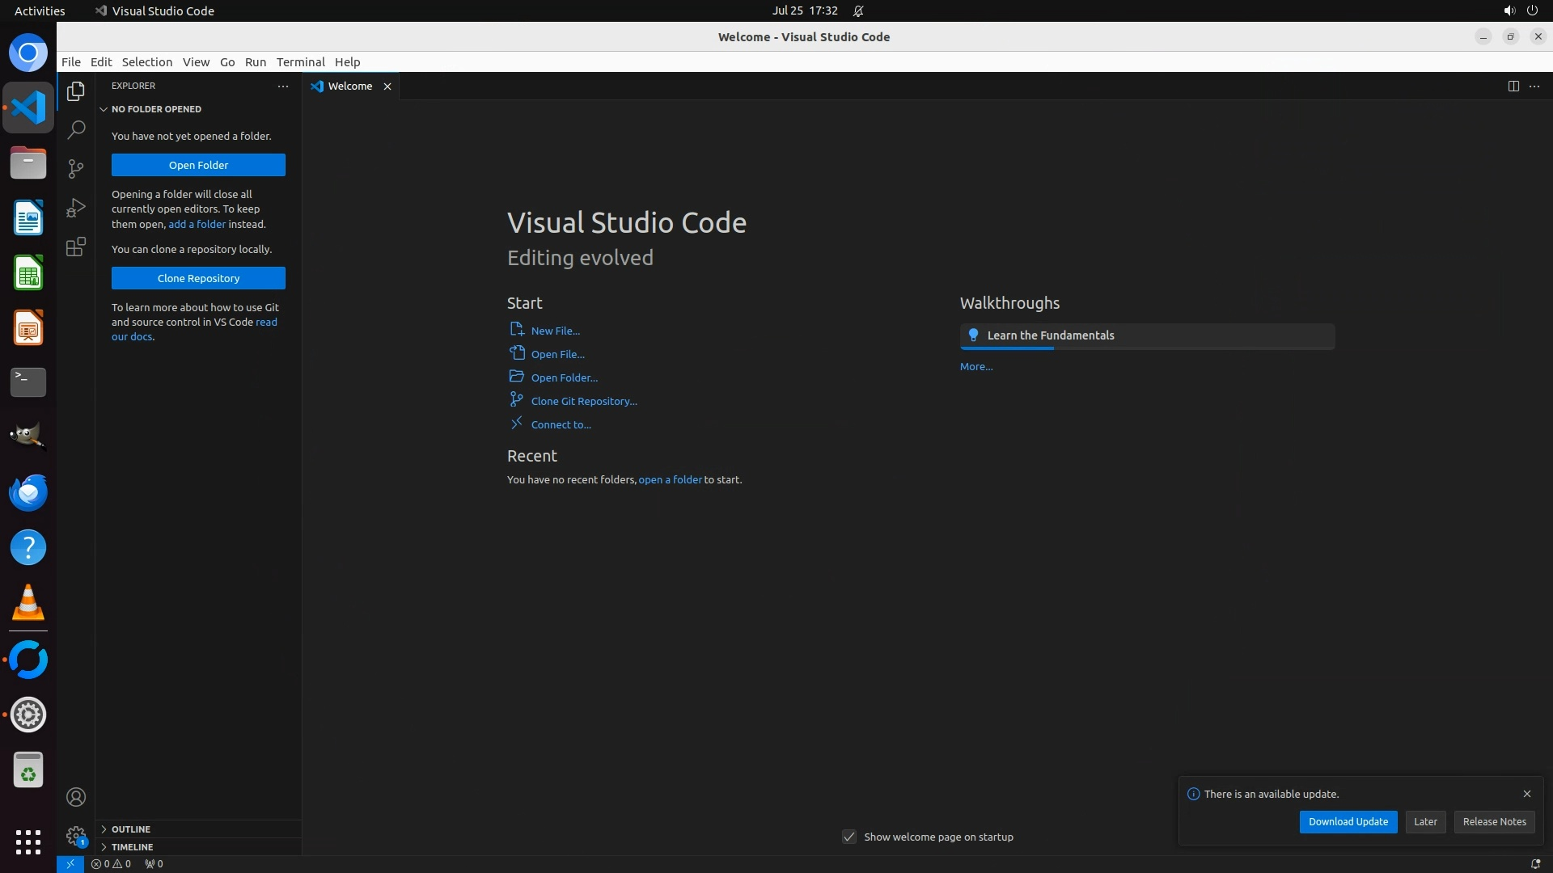Image resolution: width=1553 pixels, height=873 pixels.
Task: Open Learn the Fundamentals walkthrough progress item
Action: (1146, 335)
